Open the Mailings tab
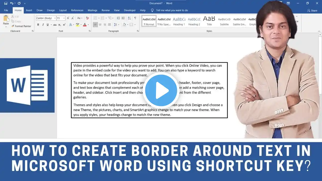 tap(93, 10)
